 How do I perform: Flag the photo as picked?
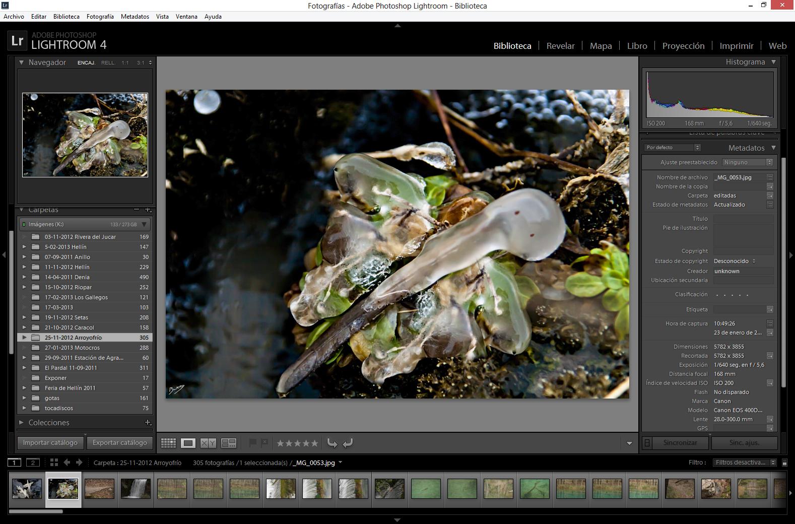click(x=252, y=442)
